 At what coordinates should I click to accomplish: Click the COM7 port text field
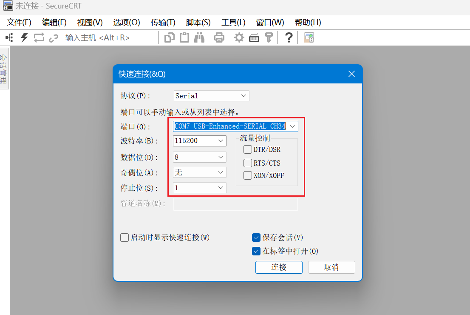pyautogui.click(x=230, y=126)
